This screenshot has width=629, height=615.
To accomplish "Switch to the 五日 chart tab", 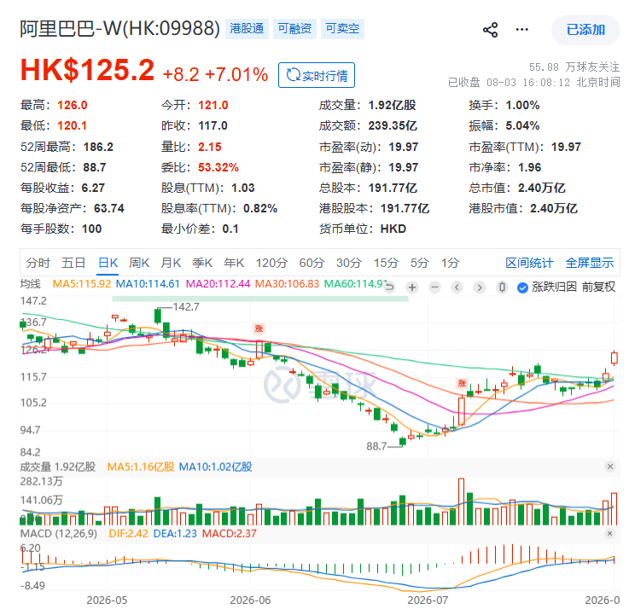I will tap(73, 263).
